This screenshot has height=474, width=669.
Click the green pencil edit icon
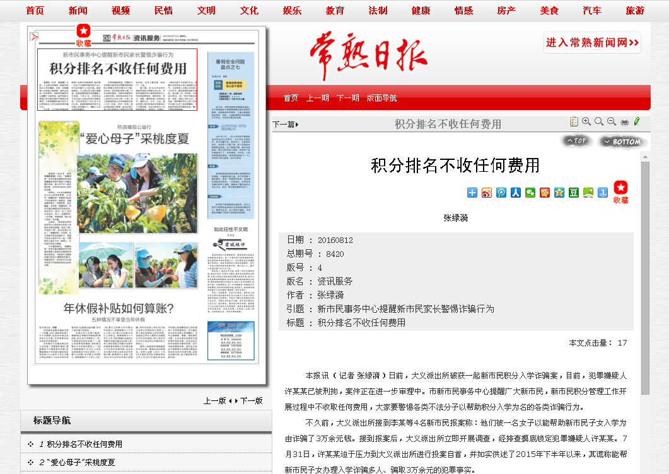pyautogui.click(x=637, y=121)
